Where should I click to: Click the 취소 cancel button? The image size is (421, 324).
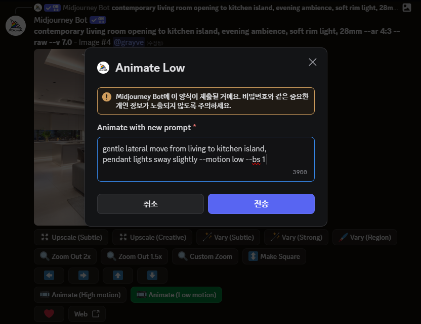pyautogui.click(x=150, y=204)
